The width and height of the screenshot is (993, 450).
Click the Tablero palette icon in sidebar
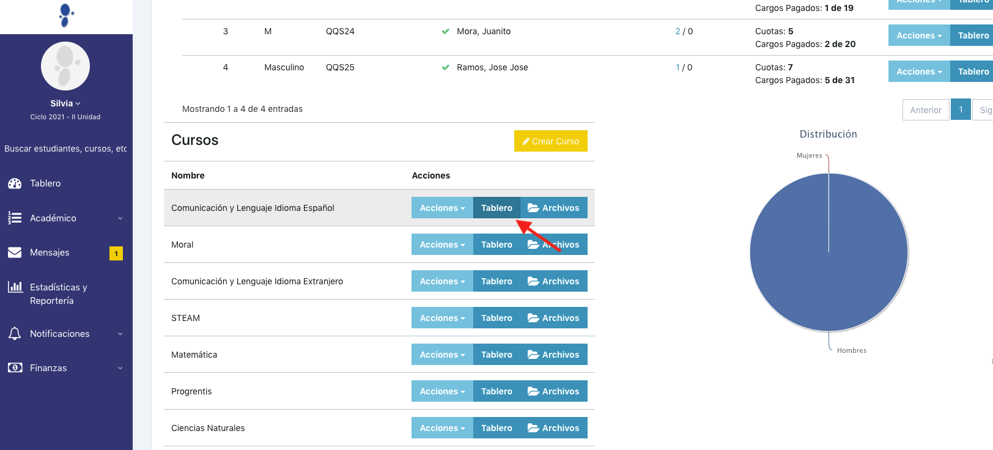pos(15,183)
